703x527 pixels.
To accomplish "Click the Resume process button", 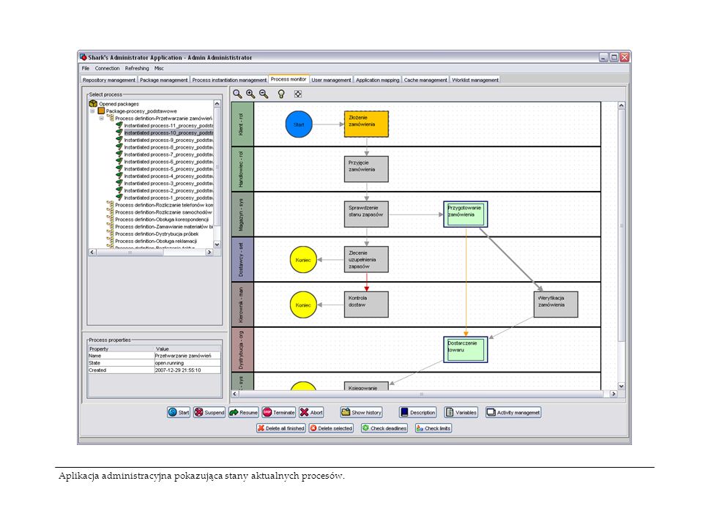I will pyautogui.click(x=243, y=412).
